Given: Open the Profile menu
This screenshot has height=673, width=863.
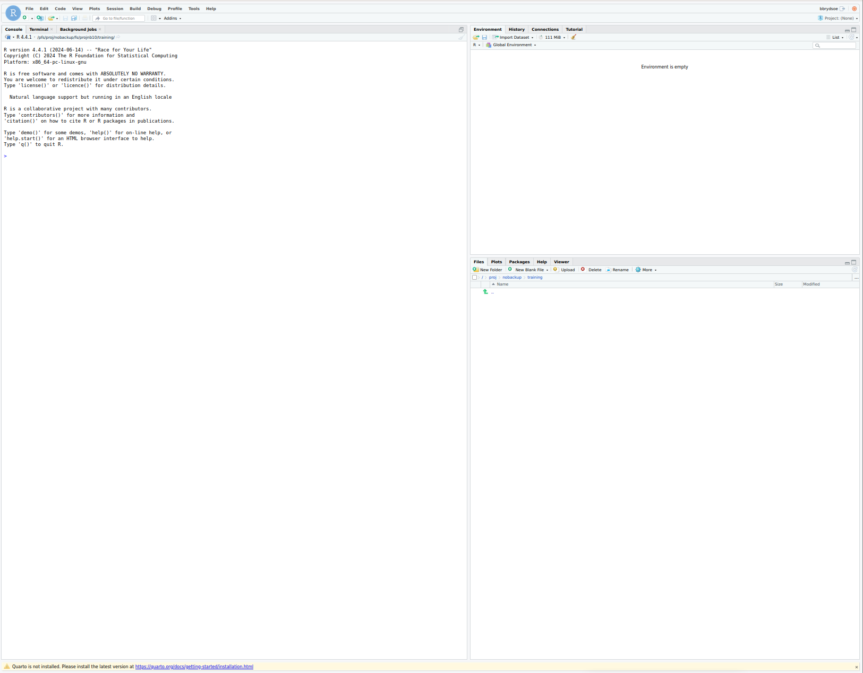Looking at the screenshot, I should [x=175, y=8].
